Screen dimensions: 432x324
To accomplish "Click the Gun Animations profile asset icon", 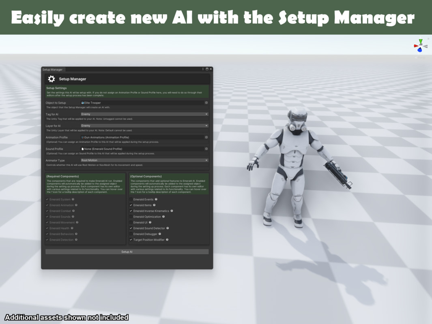I will click(82, 137).
